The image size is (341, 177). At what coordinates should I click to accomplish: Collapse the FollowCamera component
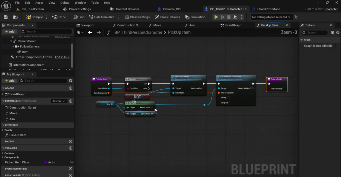pos(13,46)
